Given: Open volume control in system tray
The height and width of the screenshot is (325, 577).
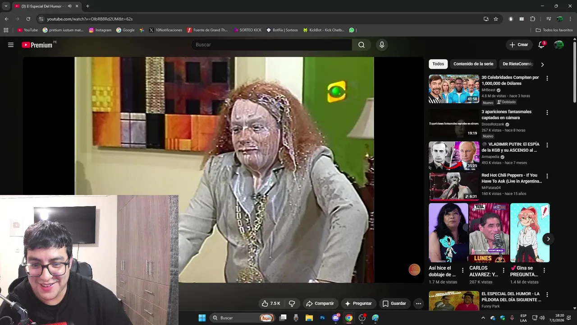Looking at the screenshot, I should pyautogui.click(x=542, y=318).
